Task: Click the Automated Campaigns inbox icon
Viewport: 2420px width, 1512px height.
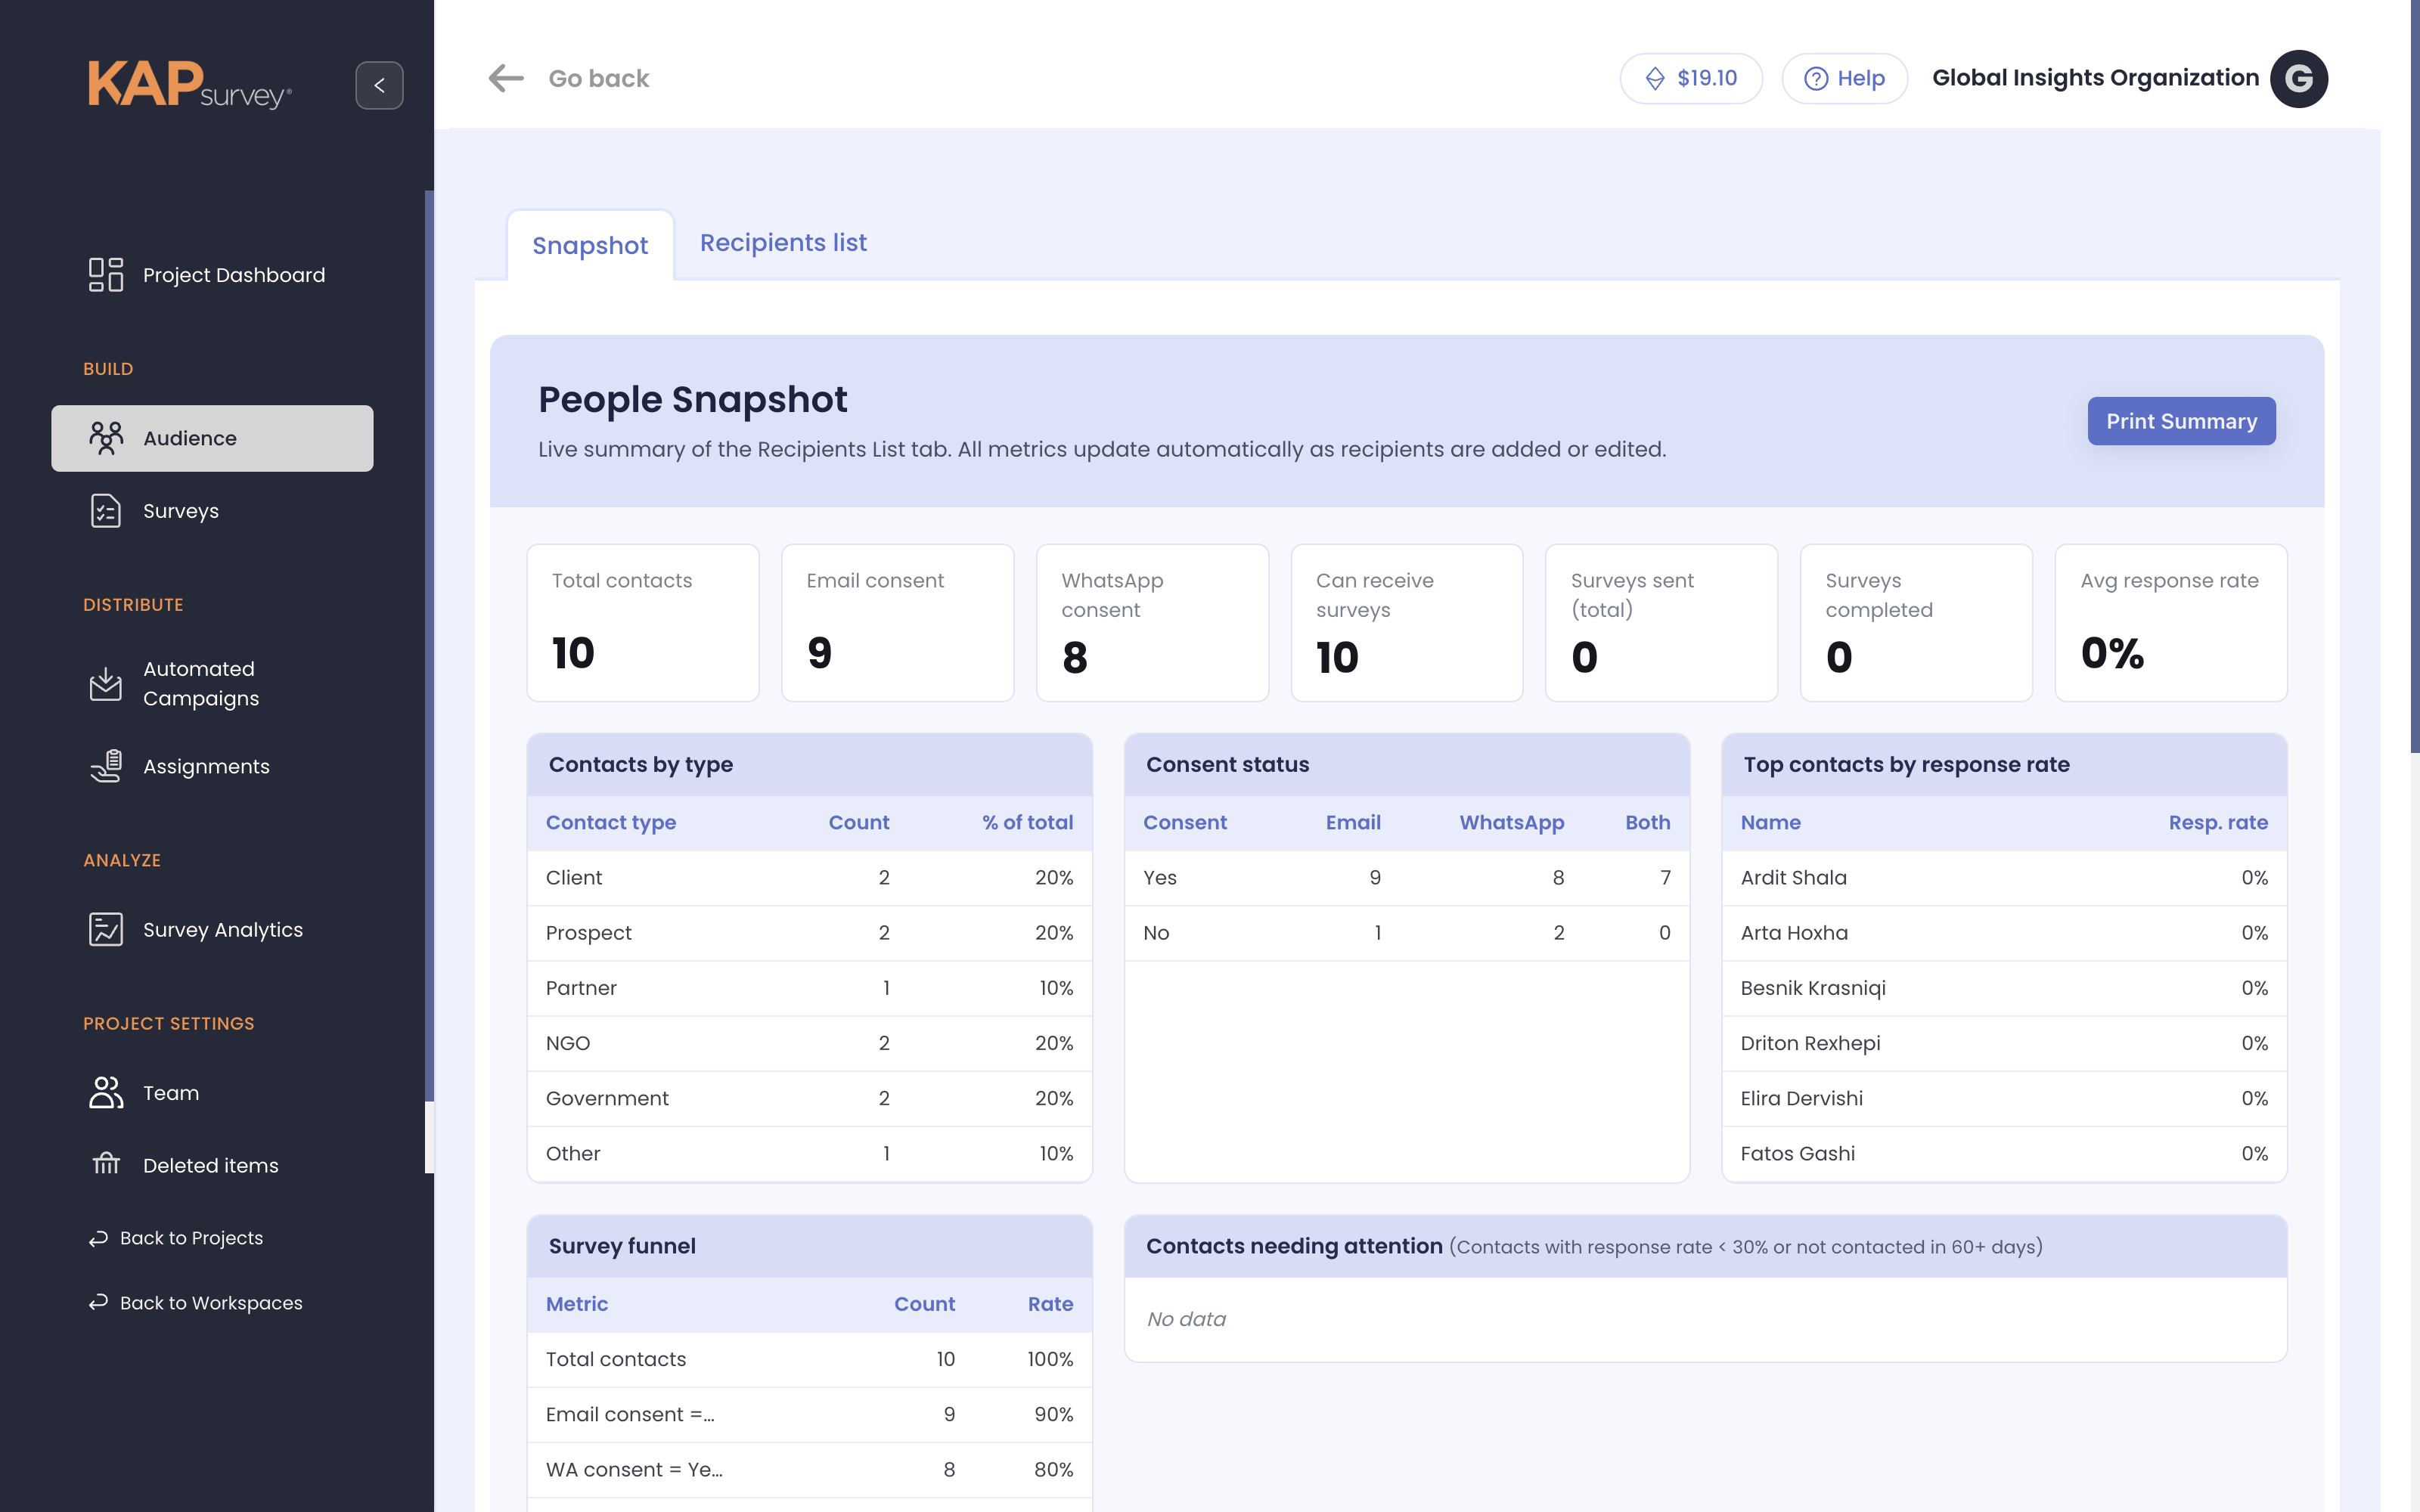Action: (106, 684)
